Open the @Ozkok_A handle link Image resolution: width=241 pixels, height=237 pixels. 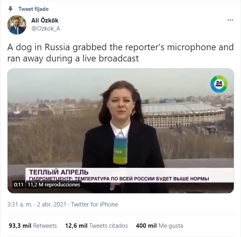[x=46, y=29]
